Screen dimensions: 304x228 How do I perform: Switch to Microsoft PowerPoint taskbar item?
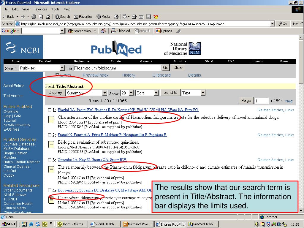137,224
